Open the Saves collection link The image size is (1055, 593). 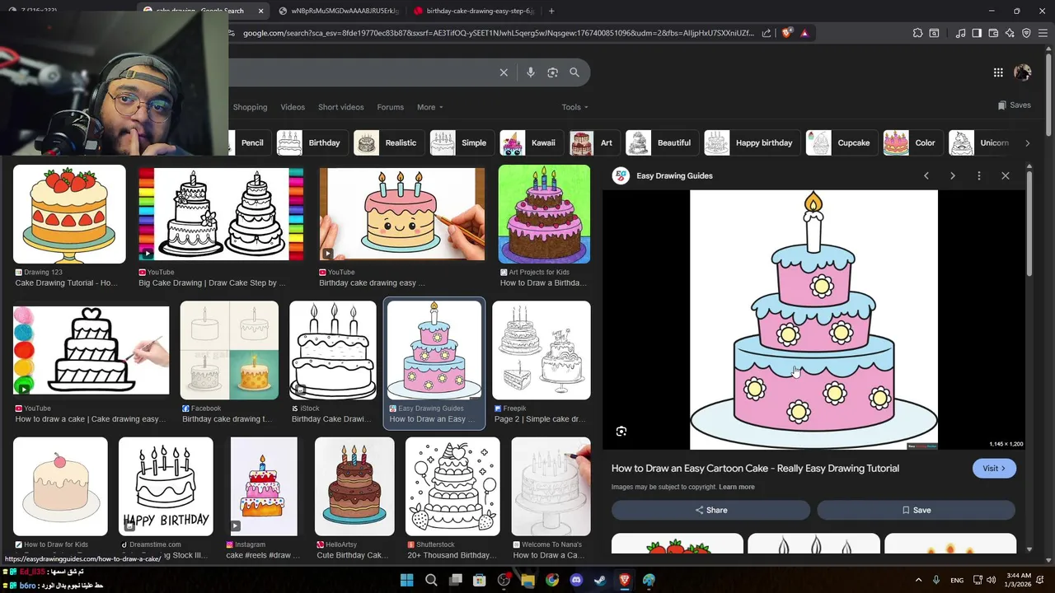(1014, 105)
